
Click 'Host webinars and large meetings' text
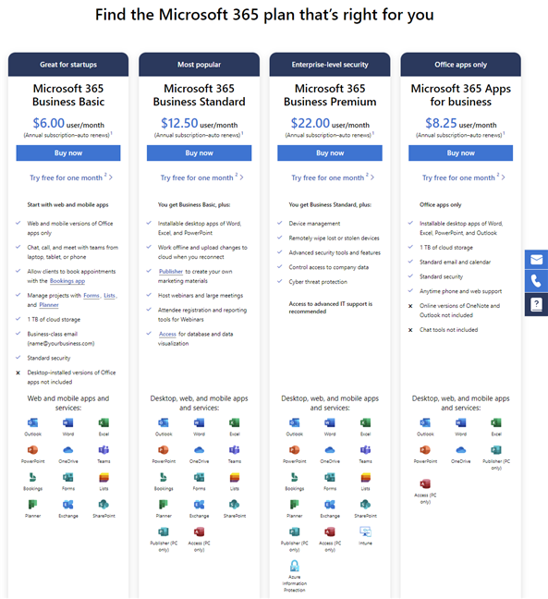201,295
